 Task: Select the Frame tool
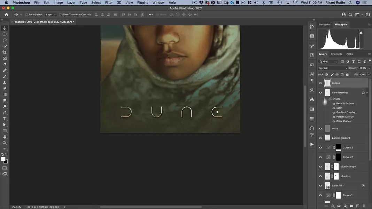(x=5, y=58)
